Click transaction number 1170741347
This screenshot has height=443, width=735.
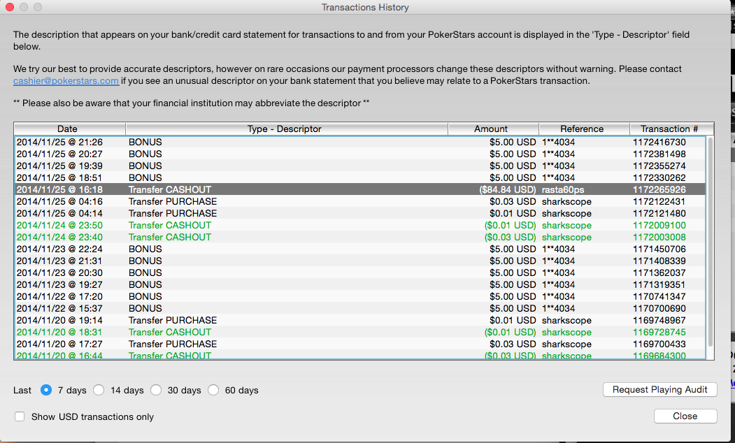tap(659, 296)
